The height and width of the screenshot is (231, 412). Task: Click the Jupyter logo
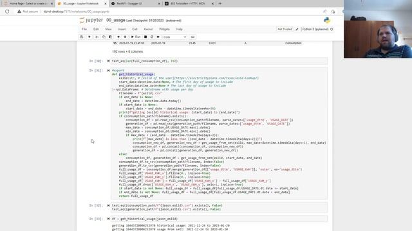(x=91, y=20)
